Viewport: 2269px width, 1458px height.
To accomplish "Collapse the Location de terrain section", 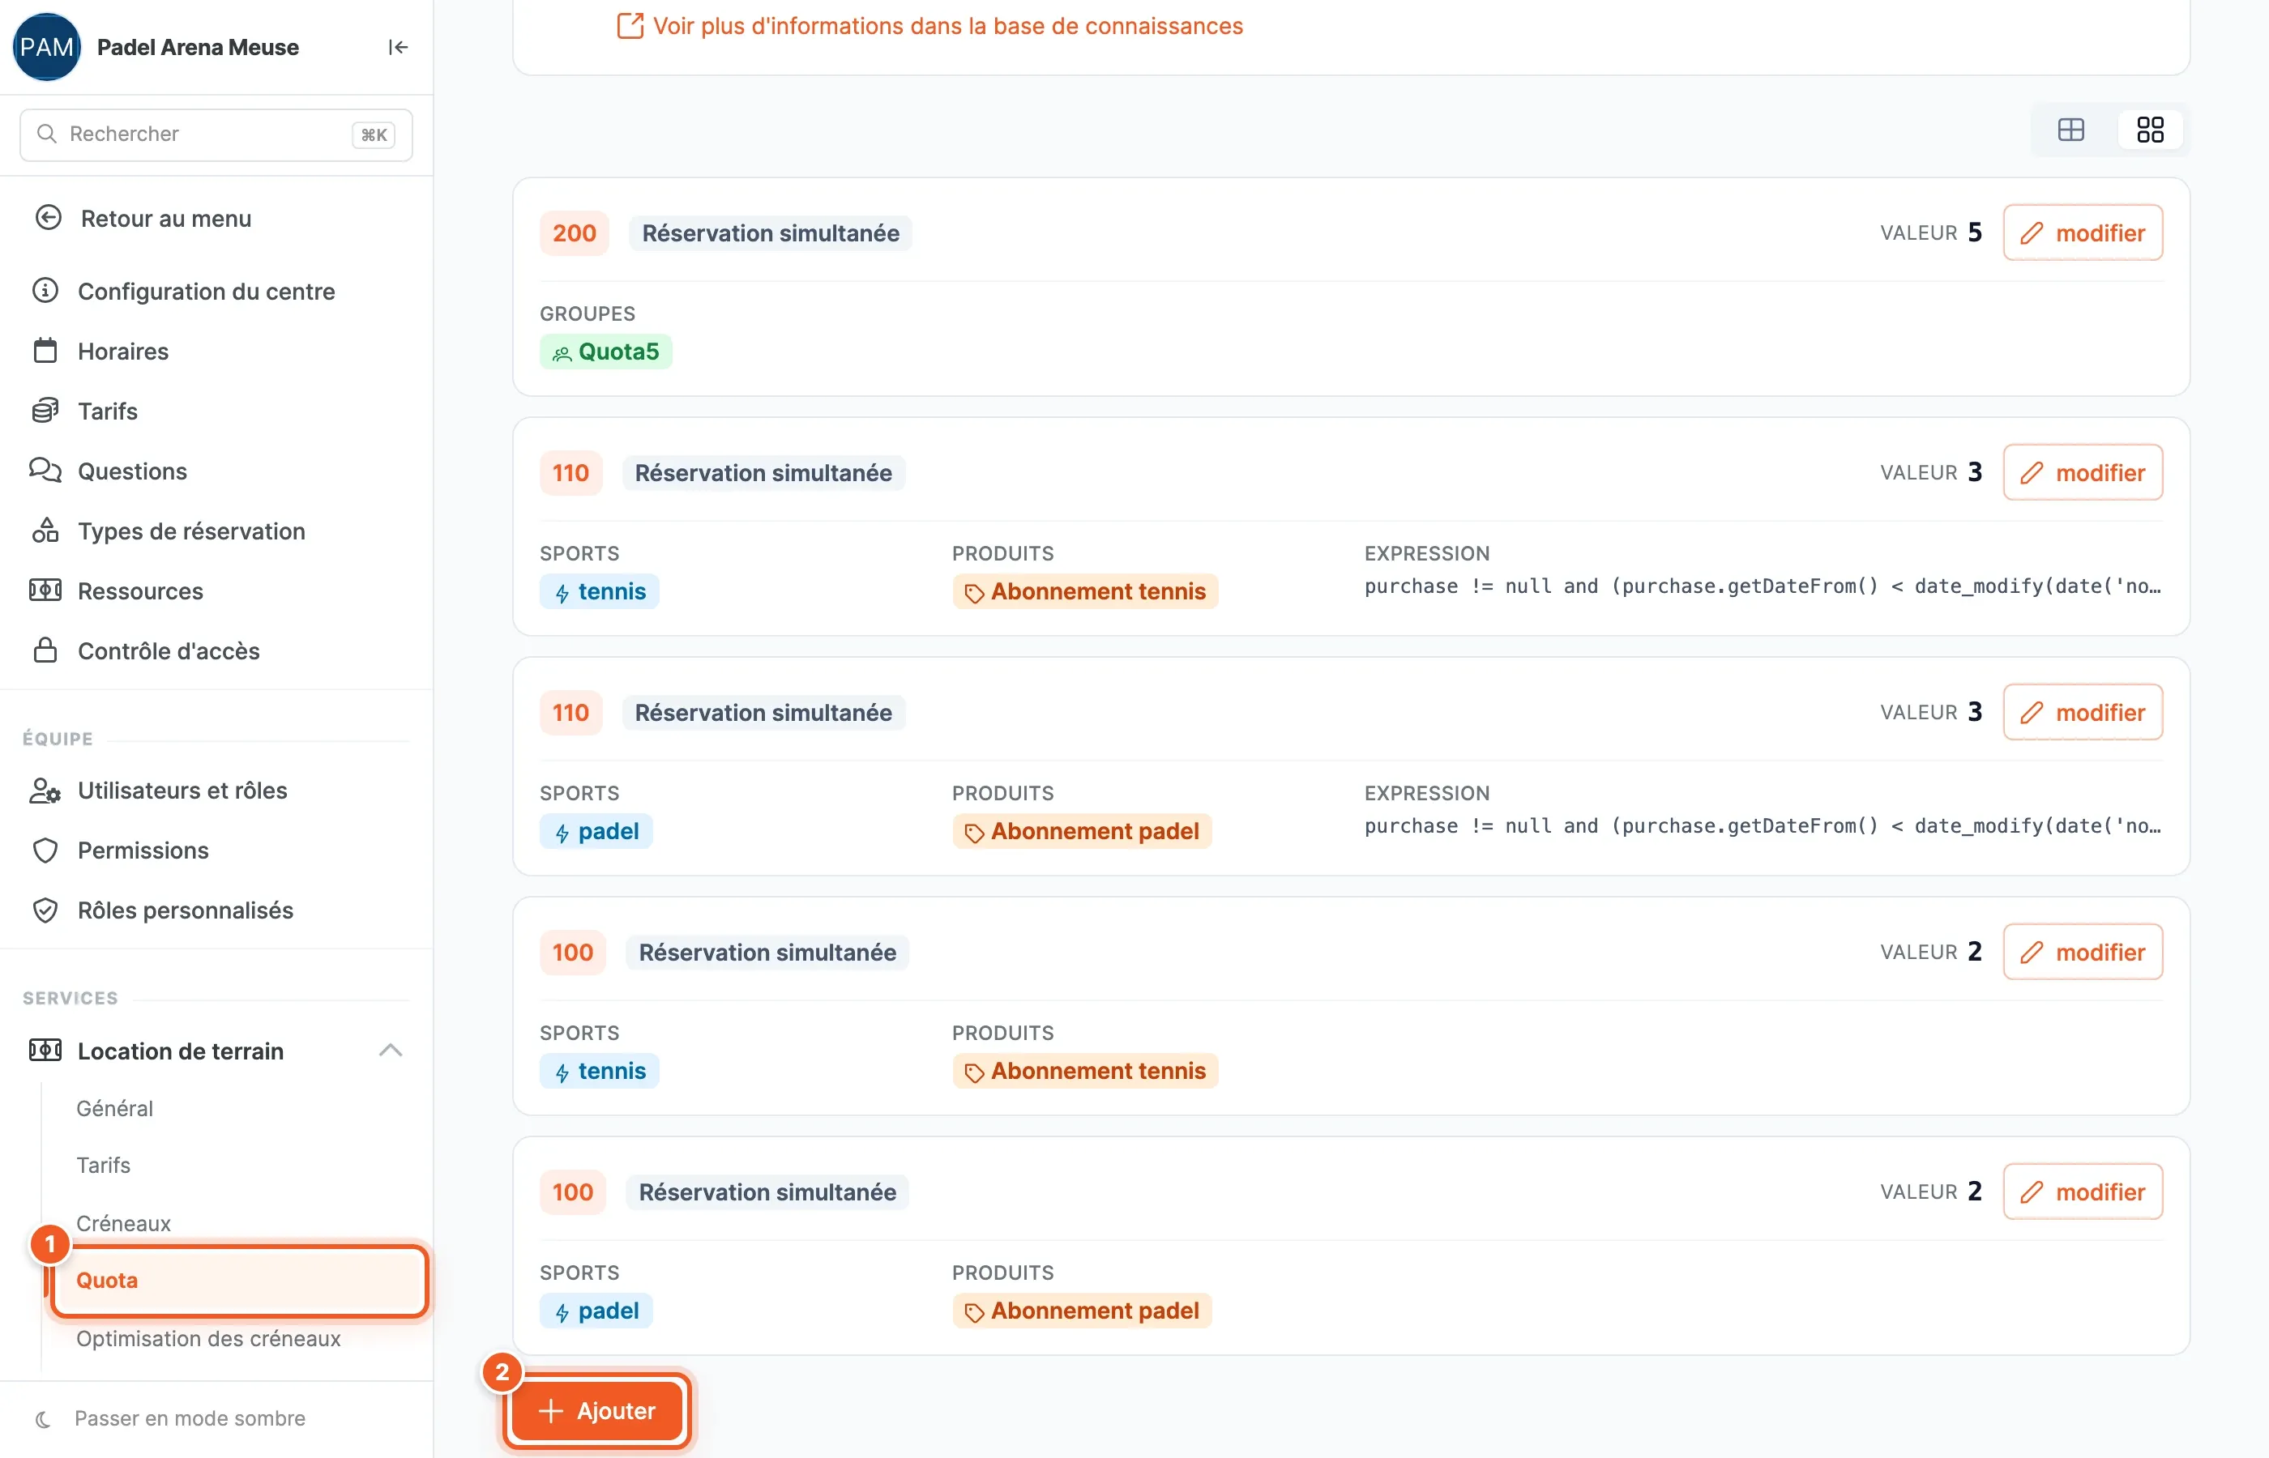I will [390, 1051].
